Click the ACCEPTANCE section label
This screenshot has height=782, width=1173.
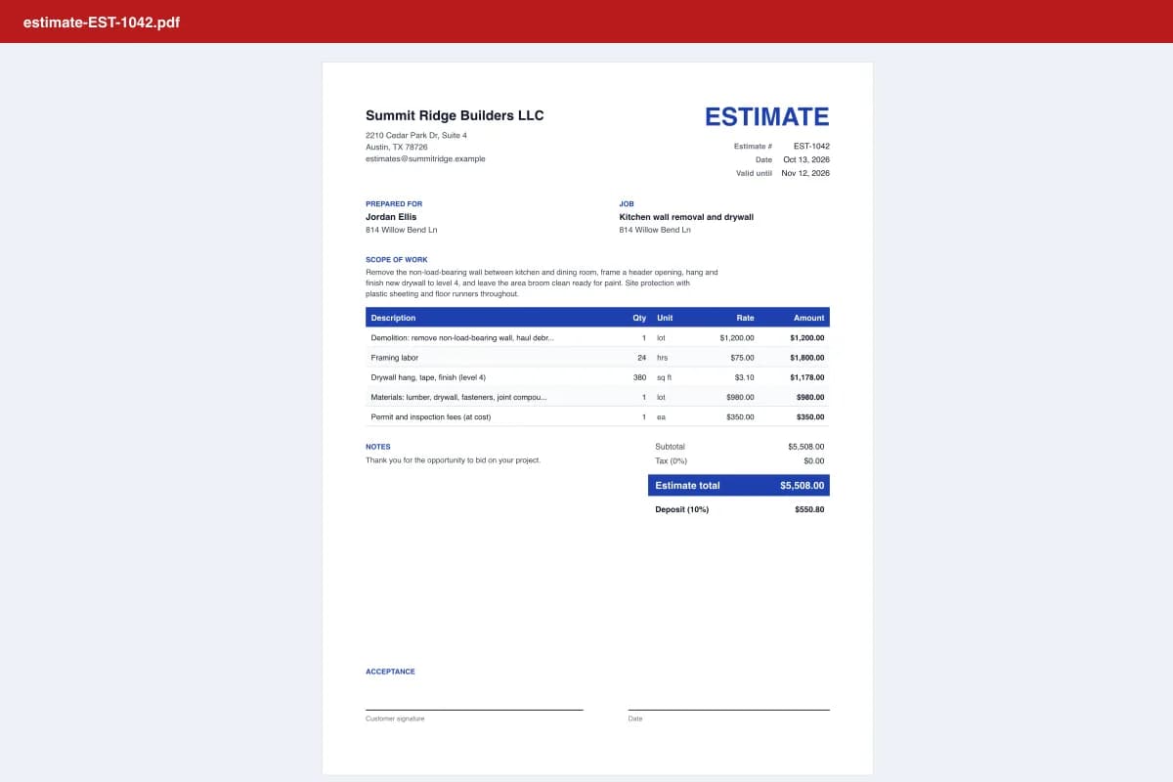pyautogui.click(x=390, y=672)
